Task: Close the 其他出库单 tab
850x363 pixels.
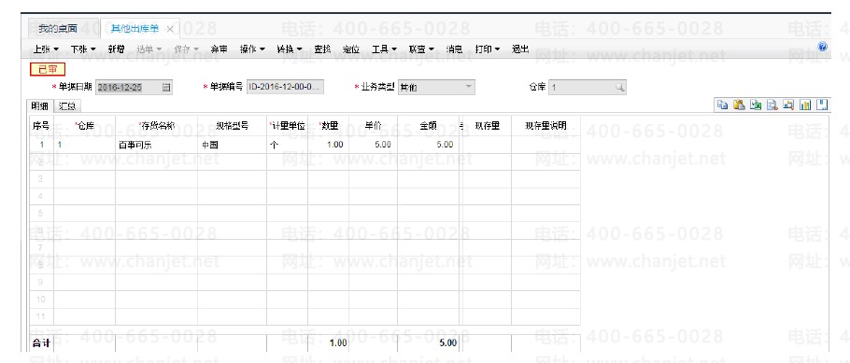Action: (170, 29)
